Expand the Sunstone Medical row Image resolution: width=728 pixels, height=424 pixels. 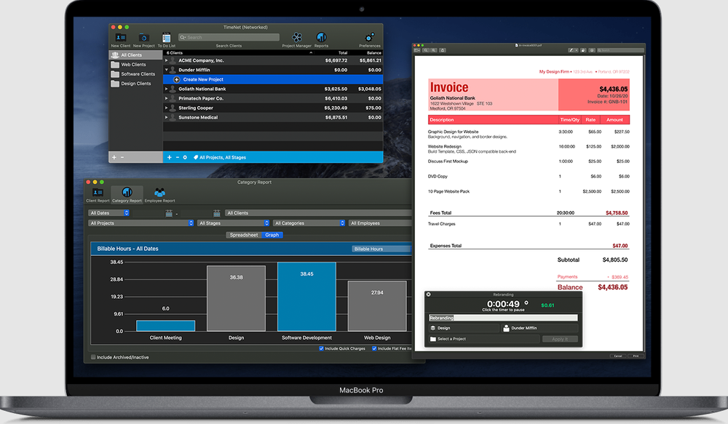pos(166,117)
